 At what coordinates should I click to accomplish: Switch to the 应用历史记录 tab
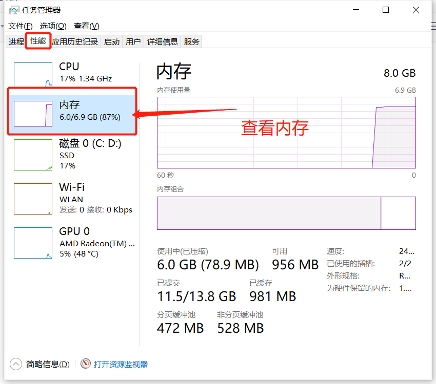(75, 41)
